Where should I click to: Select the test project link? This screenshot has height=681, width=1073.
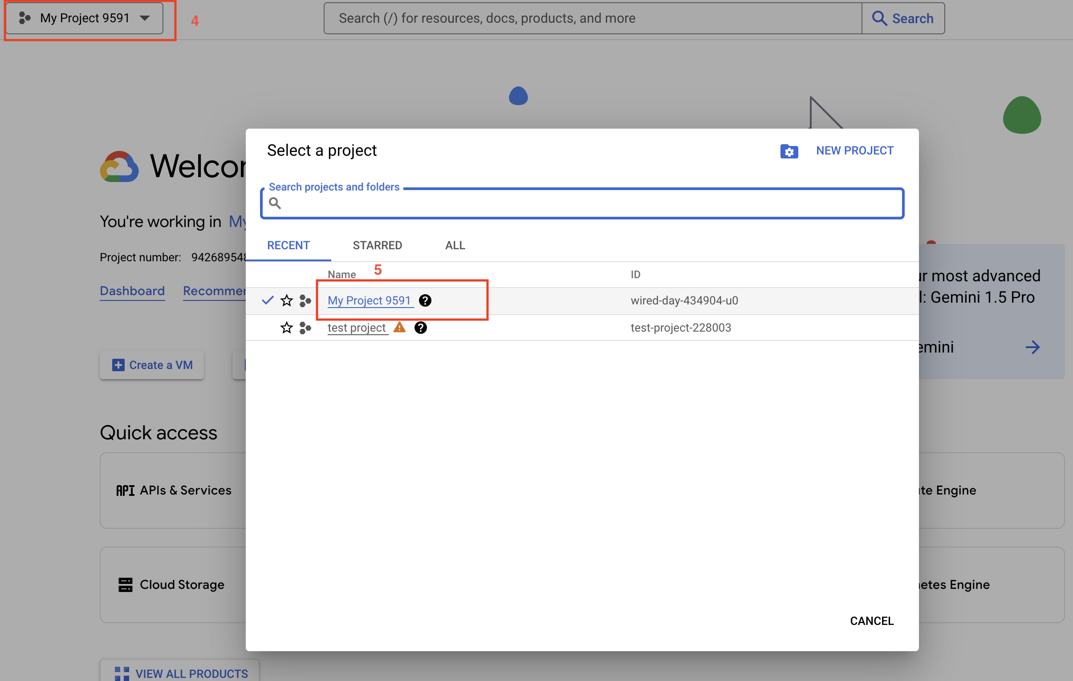pos(357,328)
